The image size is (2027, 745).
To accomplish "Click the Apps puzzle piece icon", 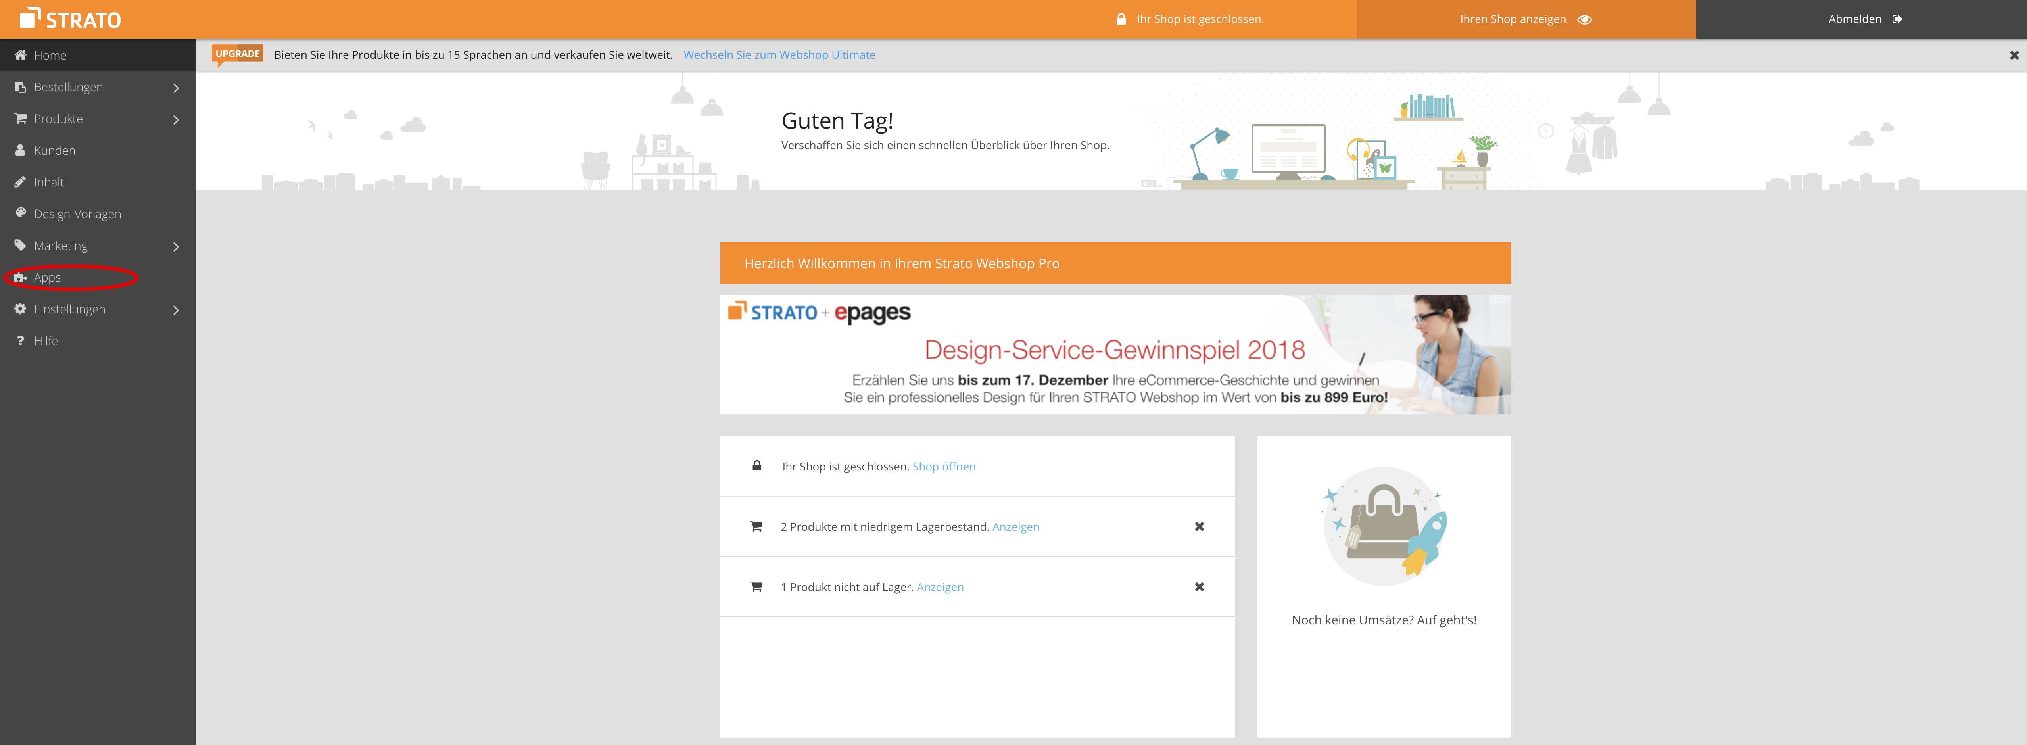I will click(x=21, y=277).
